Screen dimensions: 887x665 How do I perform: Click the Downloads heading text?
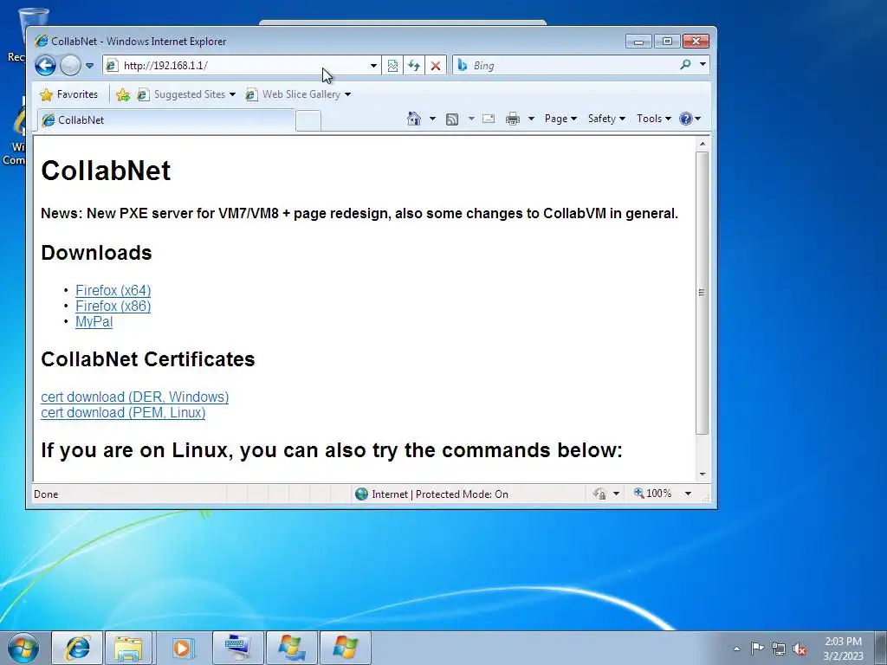click(x=96, y=253)
